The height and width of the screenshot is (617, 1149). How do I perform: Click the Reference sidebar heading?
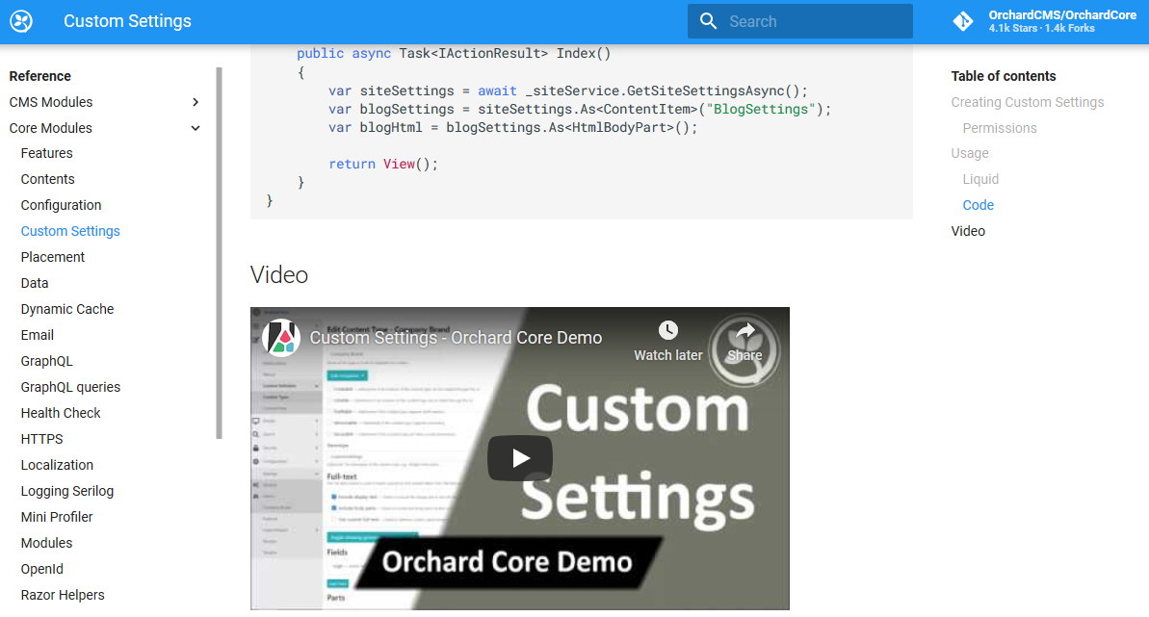coord(40,76)
